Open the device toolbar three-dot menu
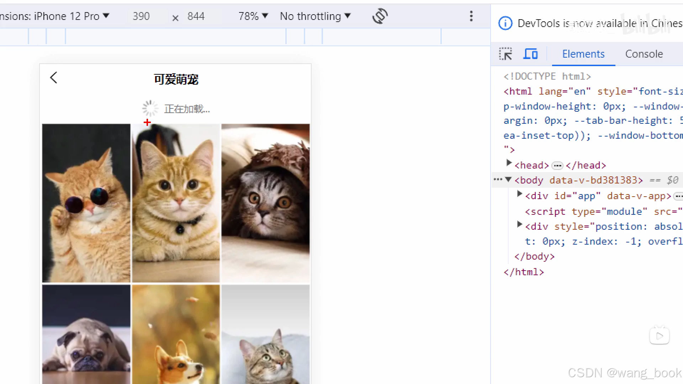The image size is (683, 384). (471, 16)
